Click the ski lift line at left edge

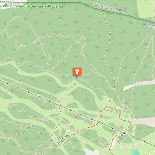tap(4, 82)
